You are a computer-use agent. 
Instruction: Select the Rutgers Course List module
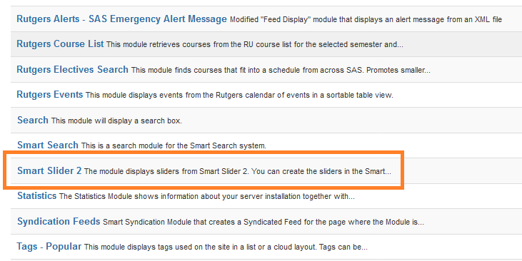[x=60, y=44]
